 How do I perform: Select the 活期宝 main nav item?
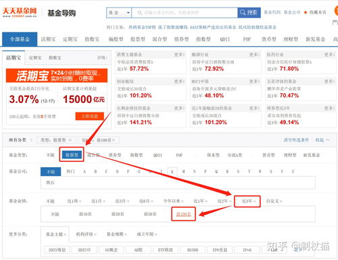(48, 39)
